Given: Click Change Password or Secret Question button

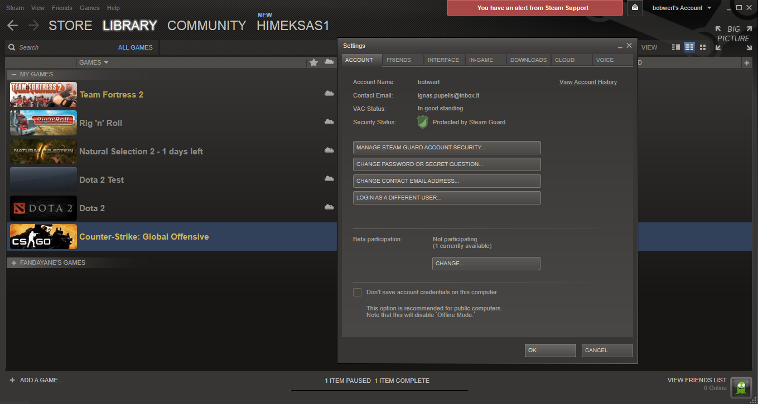Looking at the screenshot, I should click(x=447, y=164).
